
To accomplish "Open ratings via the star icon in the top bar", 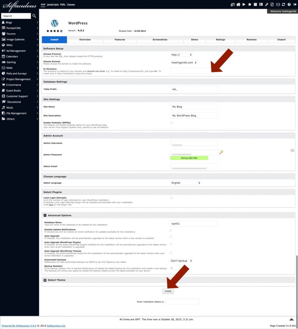I will click(250, 4).
